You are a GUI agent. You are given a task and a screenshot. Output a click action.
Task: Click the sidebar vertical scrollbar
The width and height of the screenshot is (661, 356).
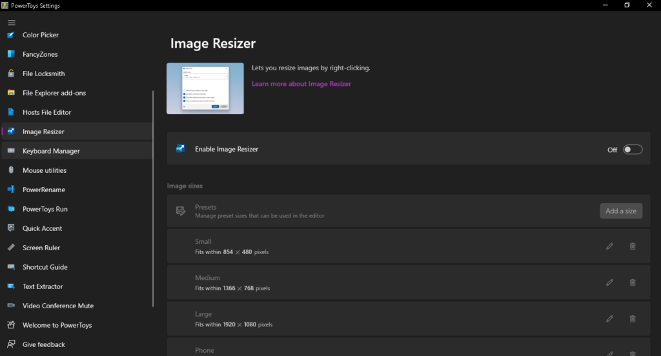coord(152,198)
